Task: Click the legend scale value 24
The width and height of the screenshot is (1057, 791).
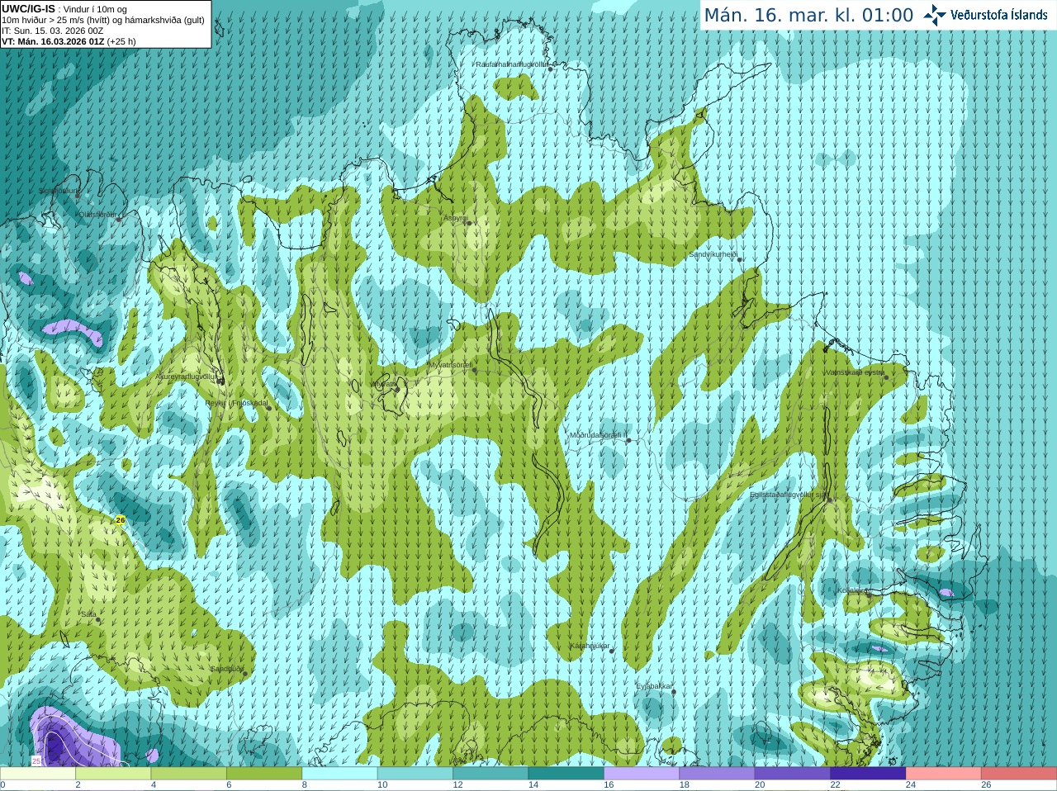Action: click(911, 785)
